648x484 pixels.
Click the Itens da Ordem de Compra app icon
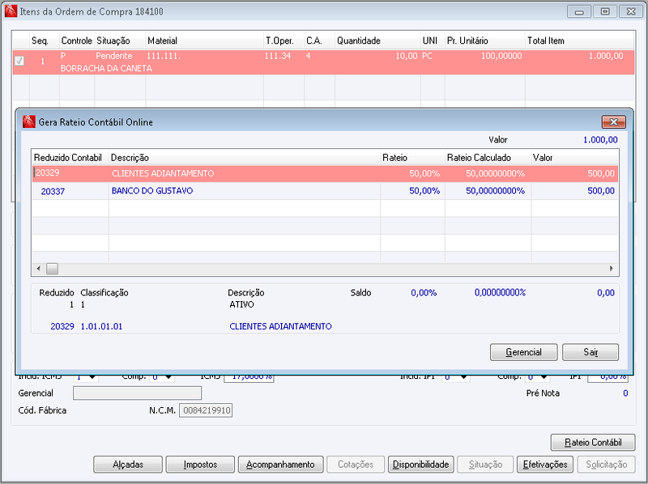tap(11, 11)
